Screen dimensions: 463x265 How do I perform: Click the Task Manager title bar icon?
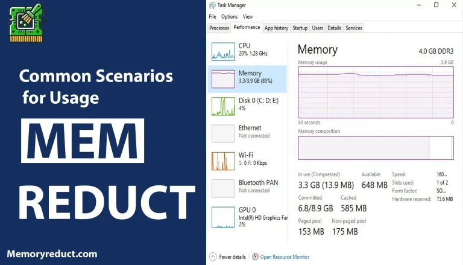coord(212,5)
